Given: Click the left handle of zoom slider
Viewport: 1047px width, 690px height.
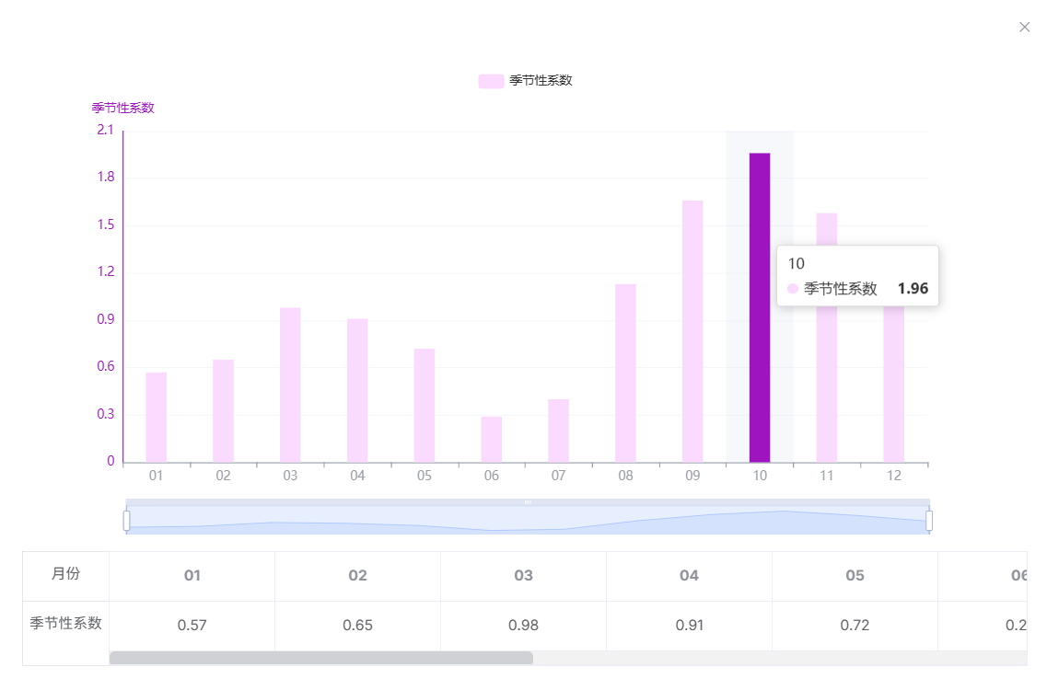Looking at the screenshot, I should [126, 521].
